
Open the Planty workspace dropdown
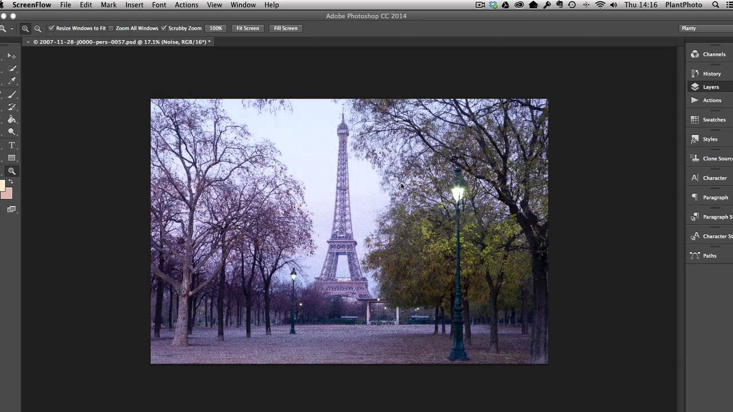point(706,28)
